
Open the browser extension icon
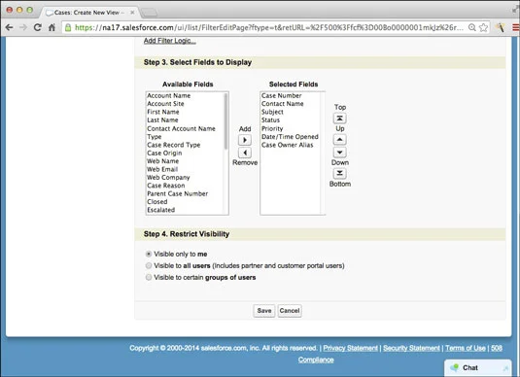[501, 27]
